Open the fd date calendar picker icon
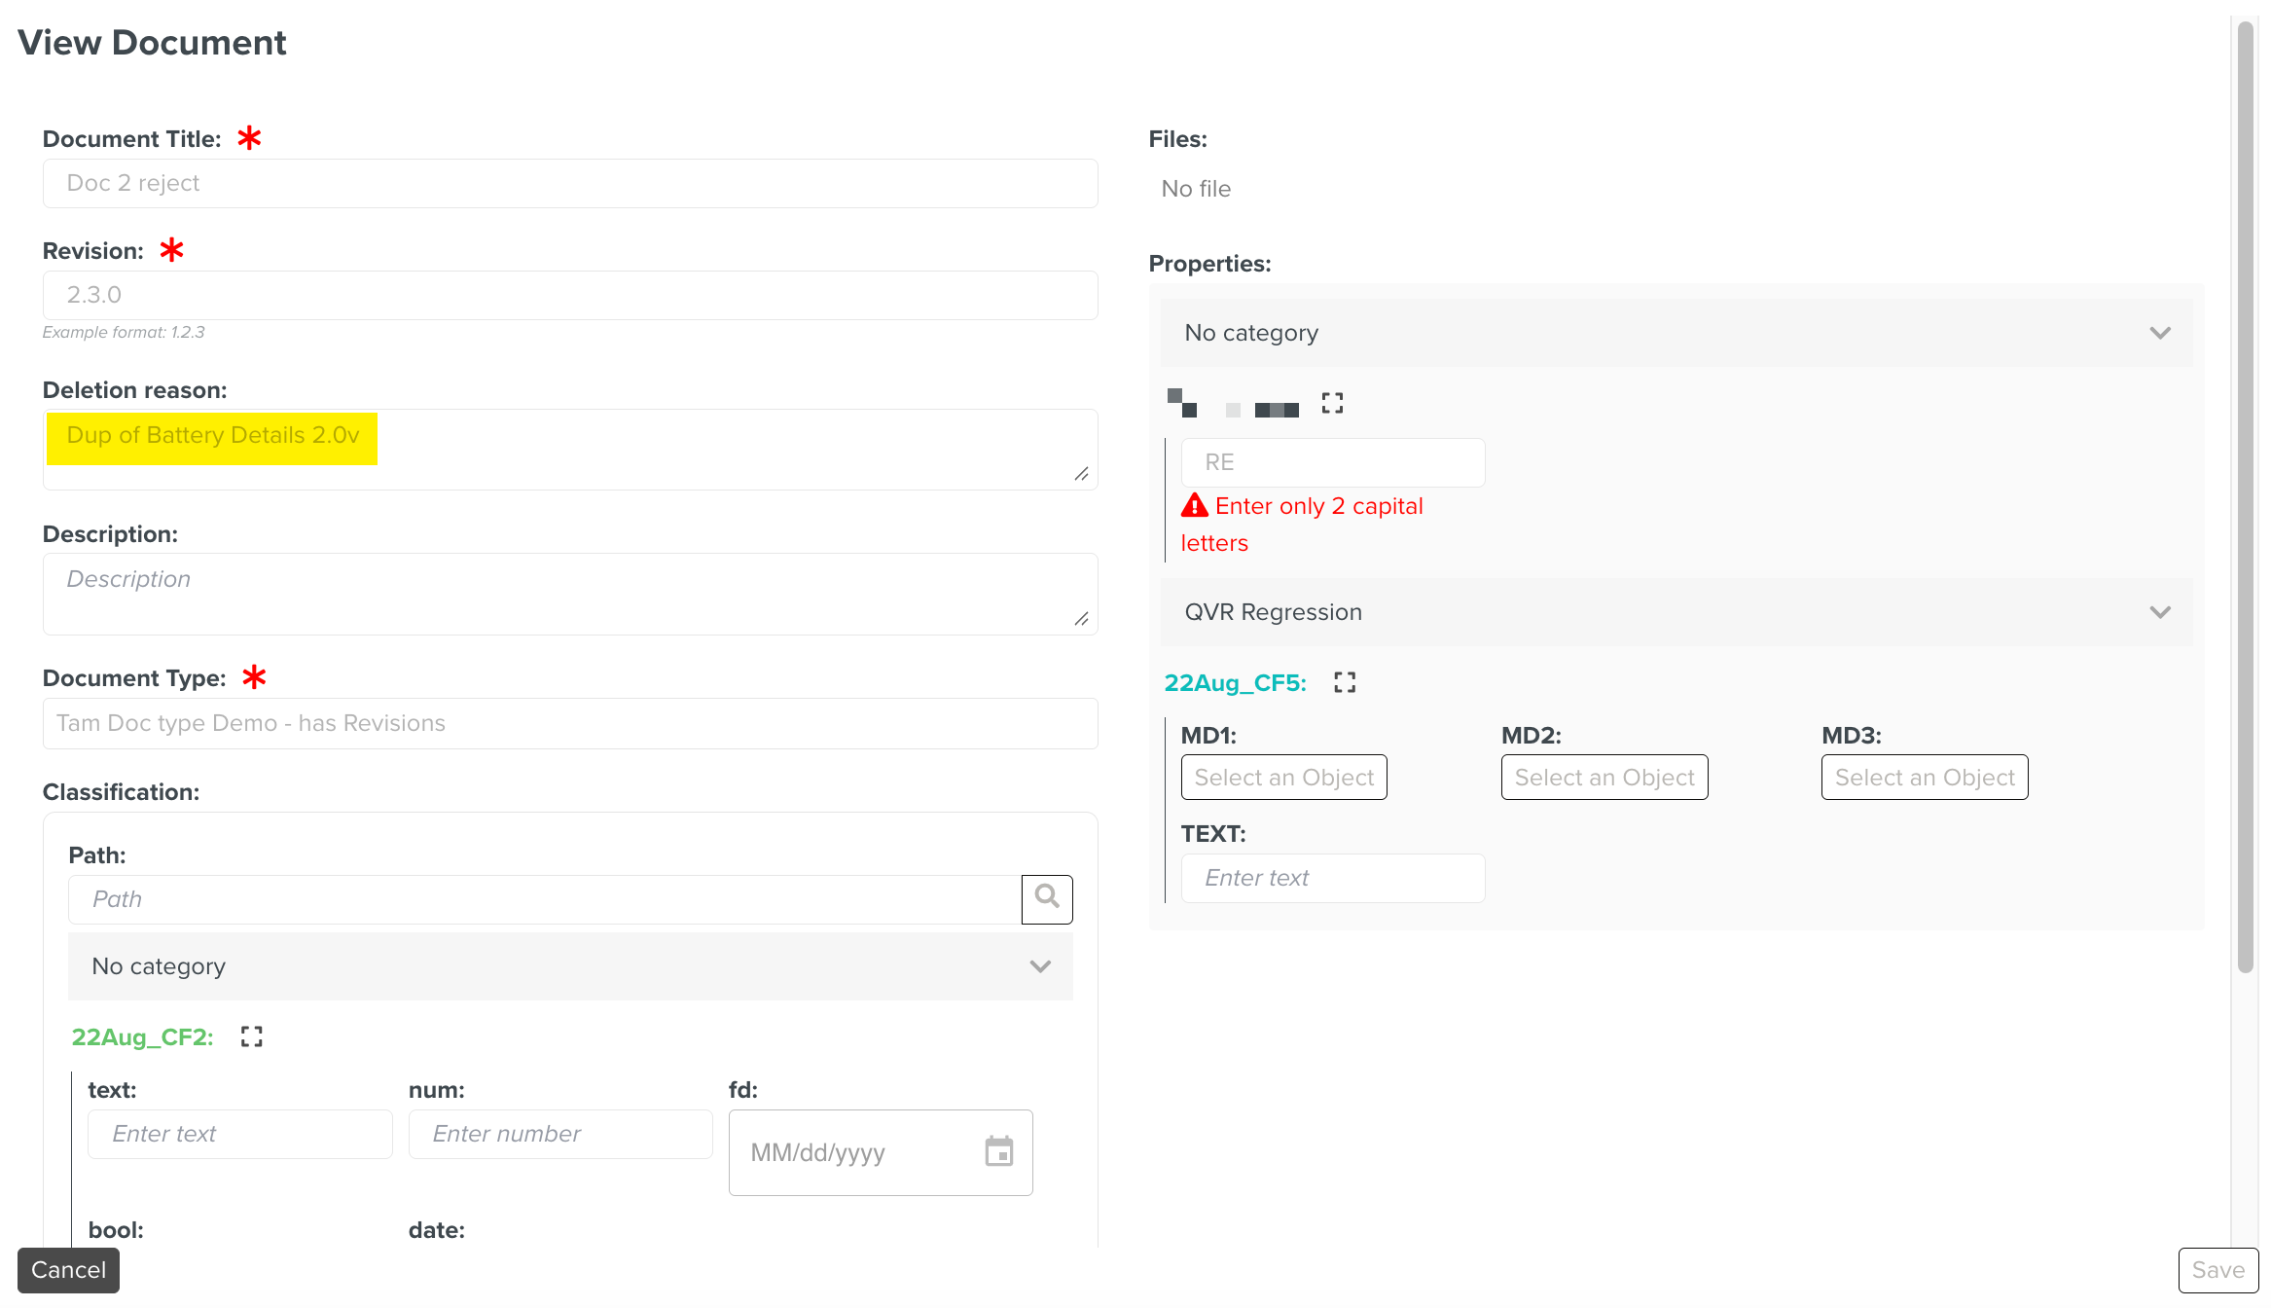 tap(998, 1152)
